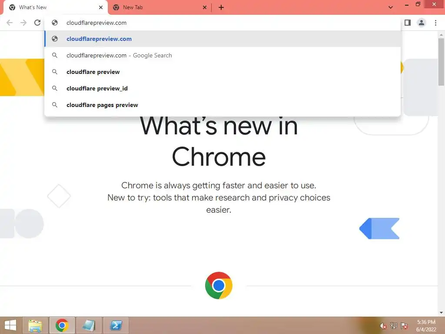Pick the 'cloudflare preview' search suggestion

pos(222,72)
